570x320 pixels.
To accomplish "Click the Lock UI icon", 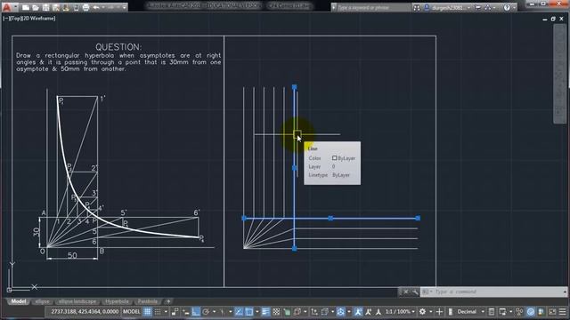I will click(502, 312).
